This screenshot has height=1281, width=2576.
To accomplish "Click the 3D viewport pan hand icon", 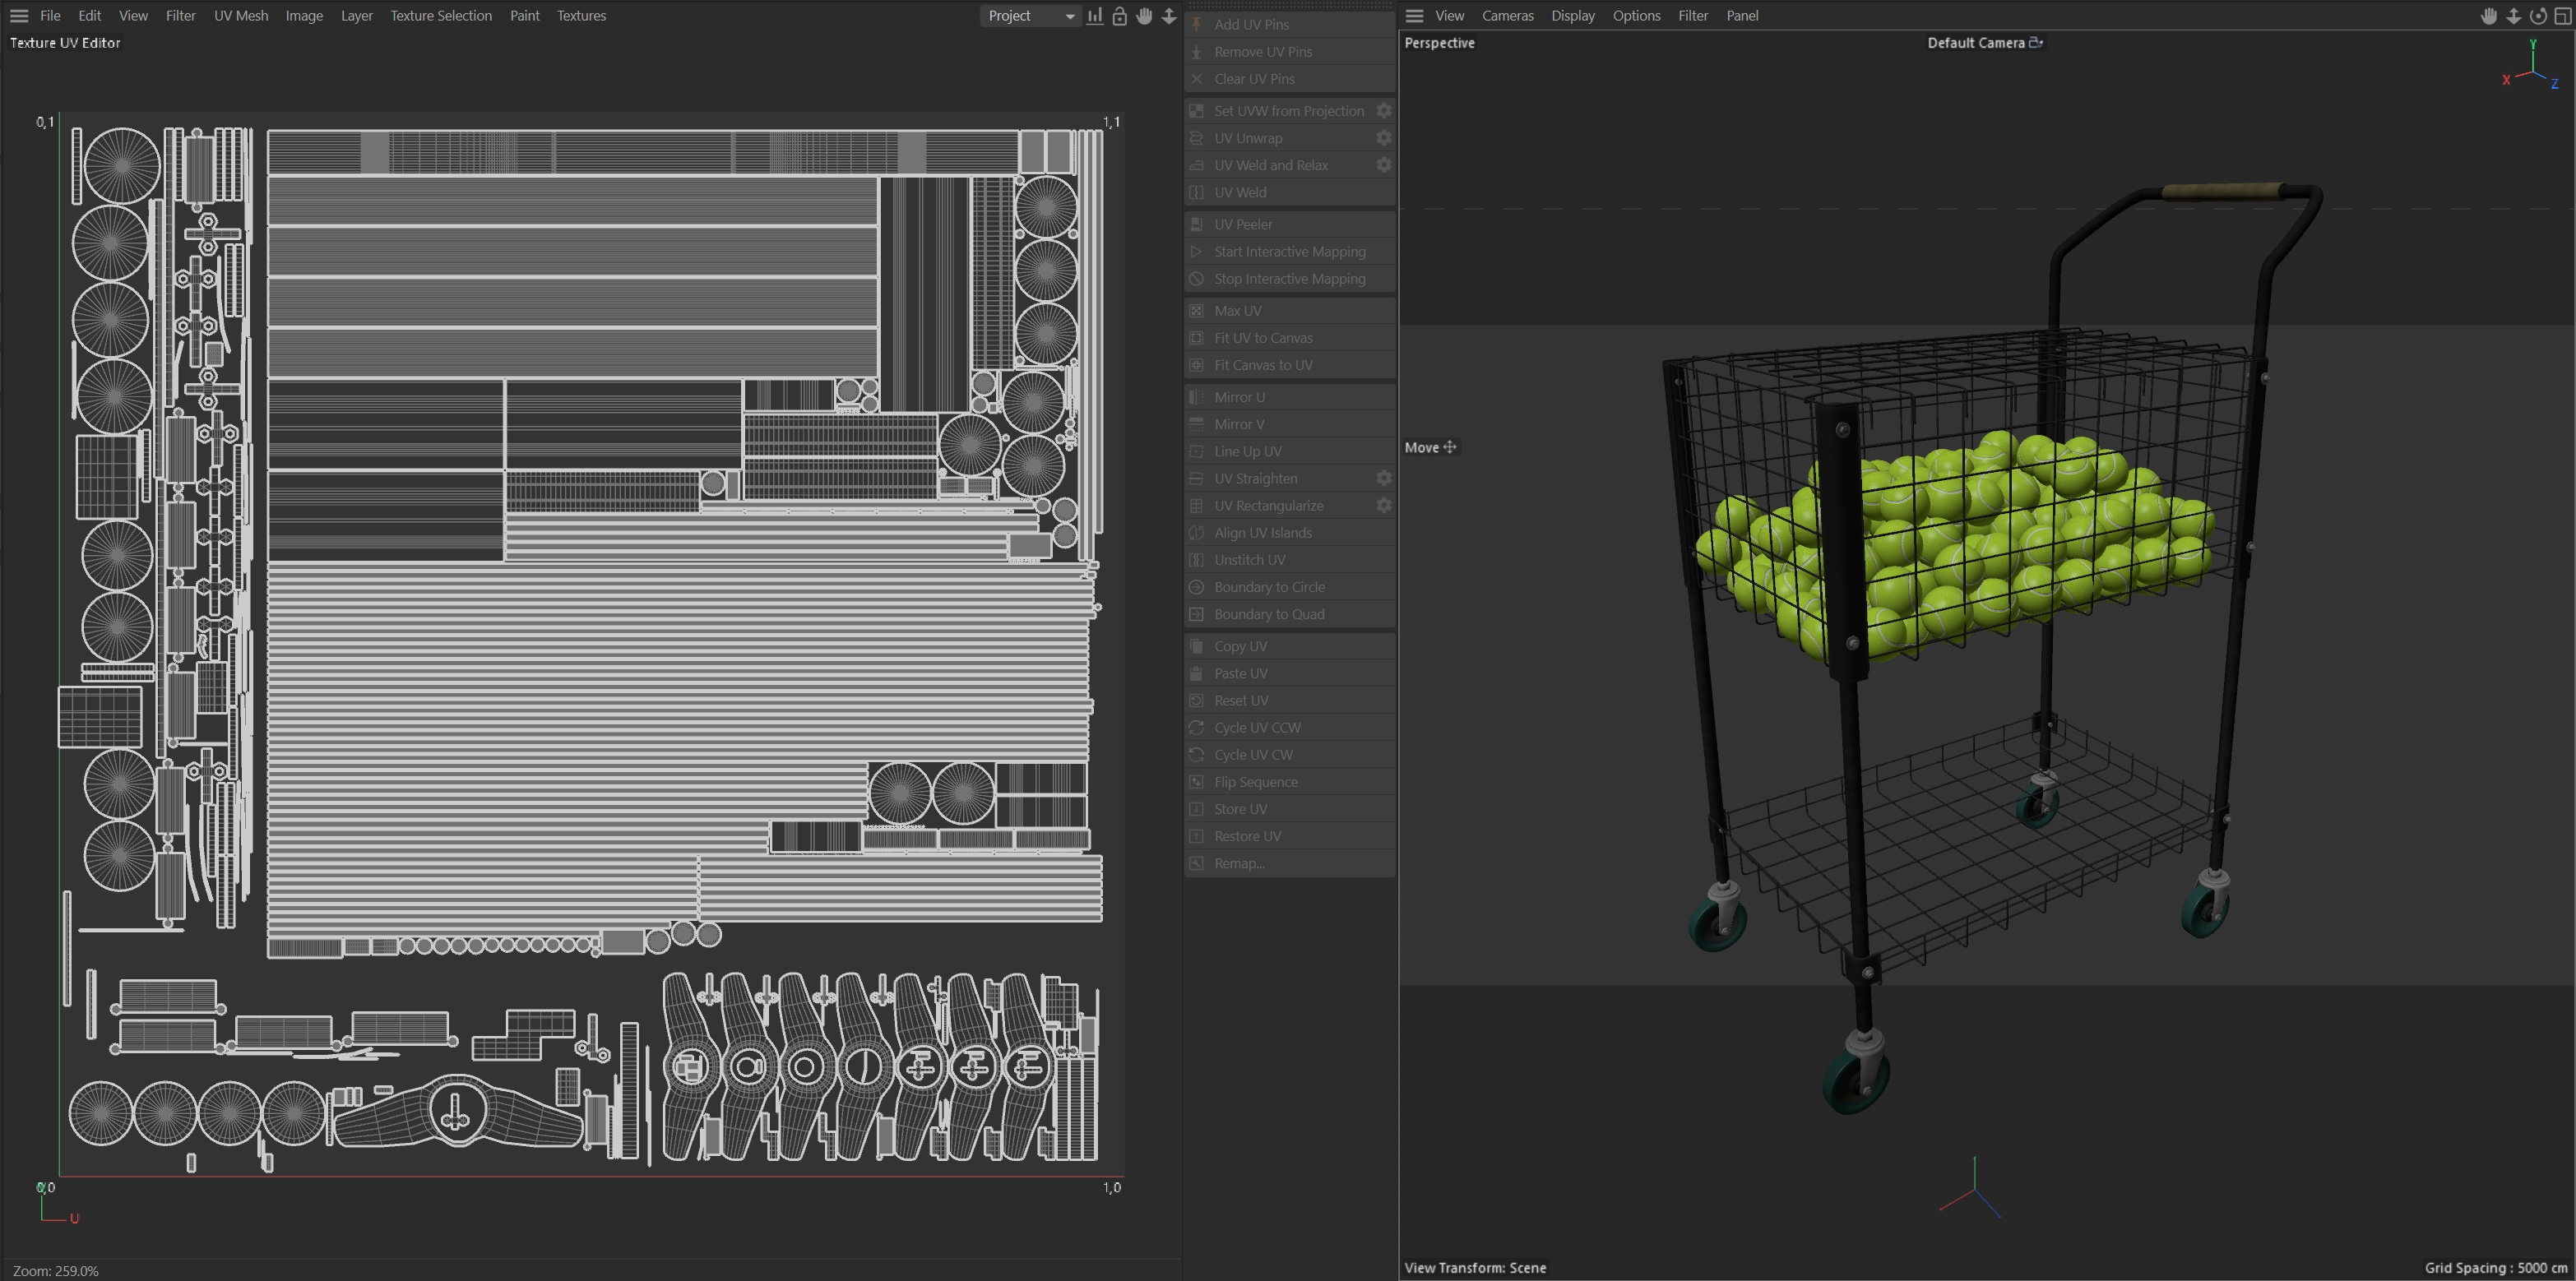I will click(2488, 16).
